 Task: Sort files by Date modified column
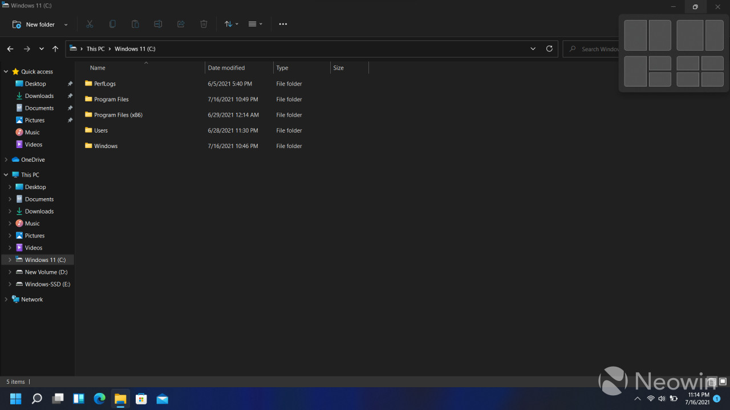226,68
